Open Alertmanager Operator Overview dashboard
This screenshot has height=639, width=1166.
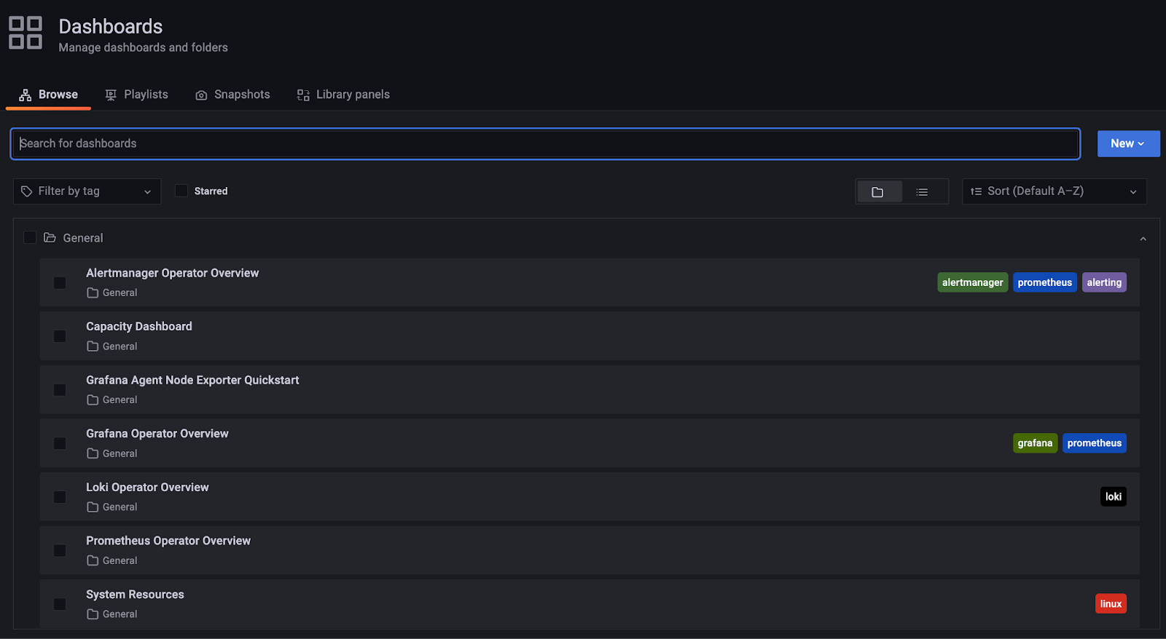click(x=172, y=273)
